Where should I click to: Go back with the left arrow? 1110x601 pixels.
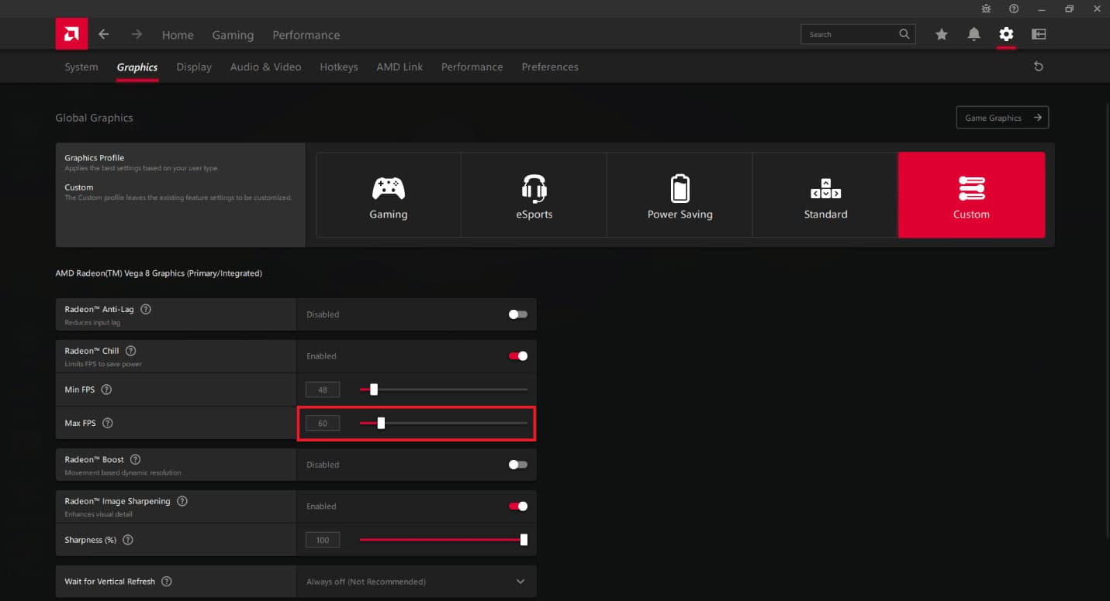coord(103,34)
